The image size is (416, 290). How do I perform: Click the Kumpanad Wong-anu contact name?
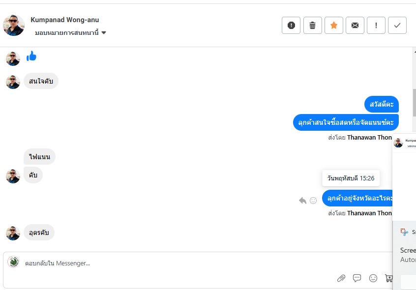coord(64,20)
